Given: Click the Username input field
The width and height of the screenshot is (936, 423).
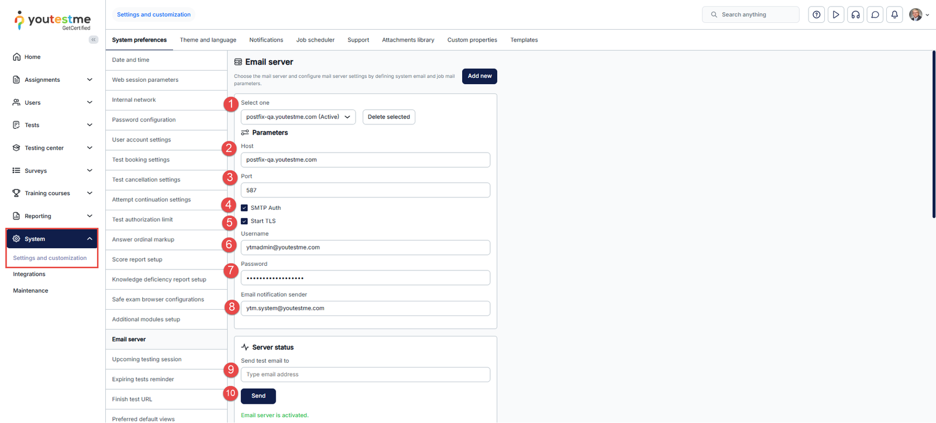Looking at the screenshot, I should click(x=366, y=247).
